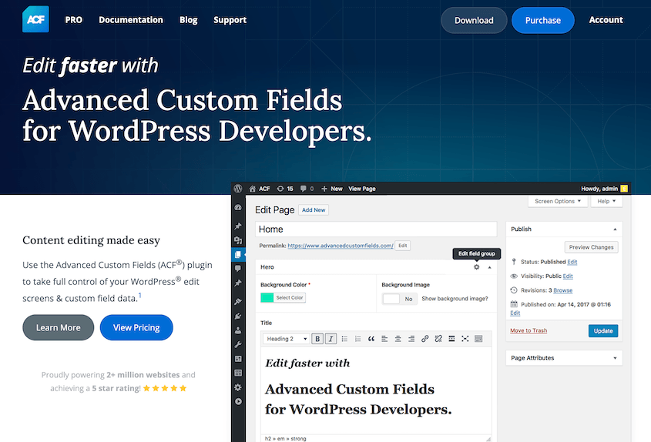This screenshot has width=651, height=442.
Task: Open the Heading 2 format dropdown
Action: (x=286, y=339)
